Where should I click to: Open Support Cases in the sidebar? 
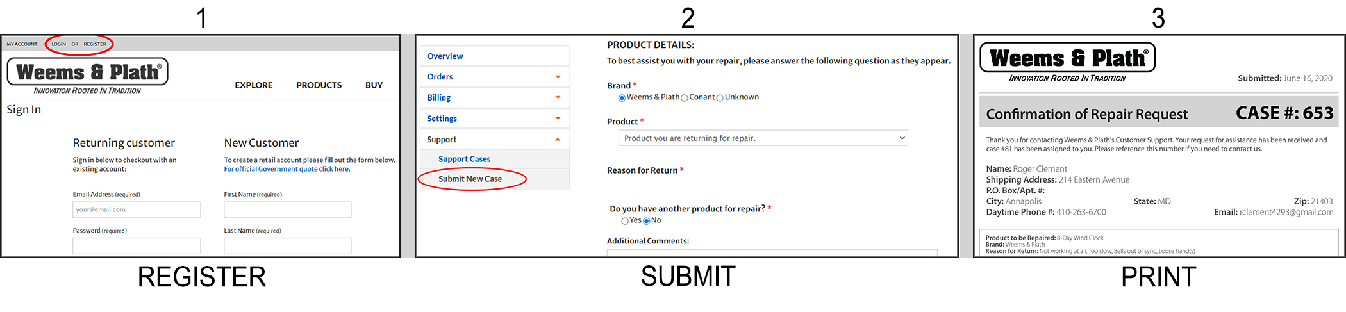point(464,159)
